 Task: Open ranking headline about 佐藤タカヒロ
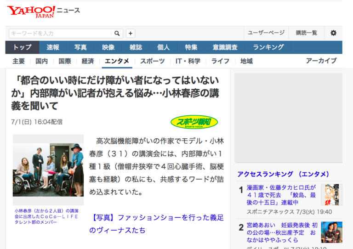(x=281, y=195)
